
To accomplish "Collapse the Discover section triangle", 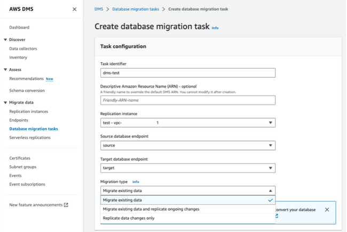I will click(5, 40).
